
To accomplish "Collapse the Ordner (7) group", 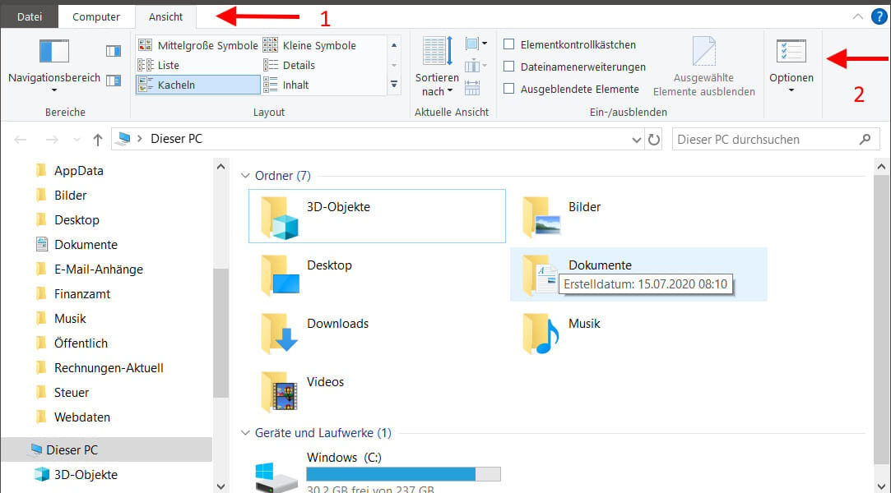I will click(245, 176).
